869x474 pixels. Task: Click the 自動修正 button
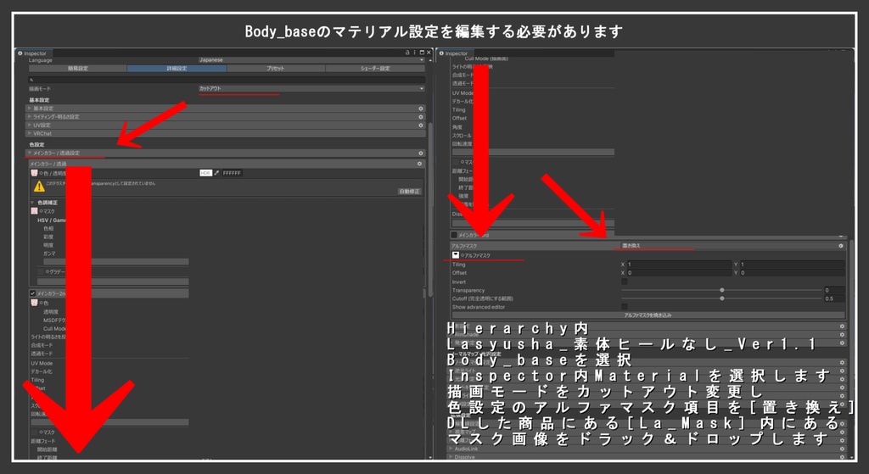(410, 192)
